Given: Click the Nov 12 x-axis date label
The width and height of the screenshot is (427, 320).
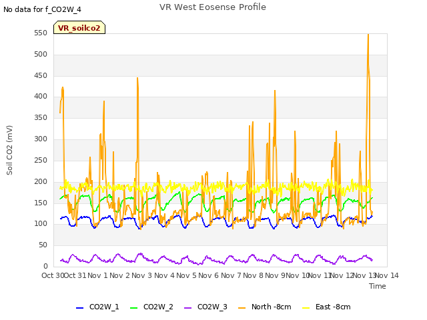Looking at the screenshot, I should [342, 275].
